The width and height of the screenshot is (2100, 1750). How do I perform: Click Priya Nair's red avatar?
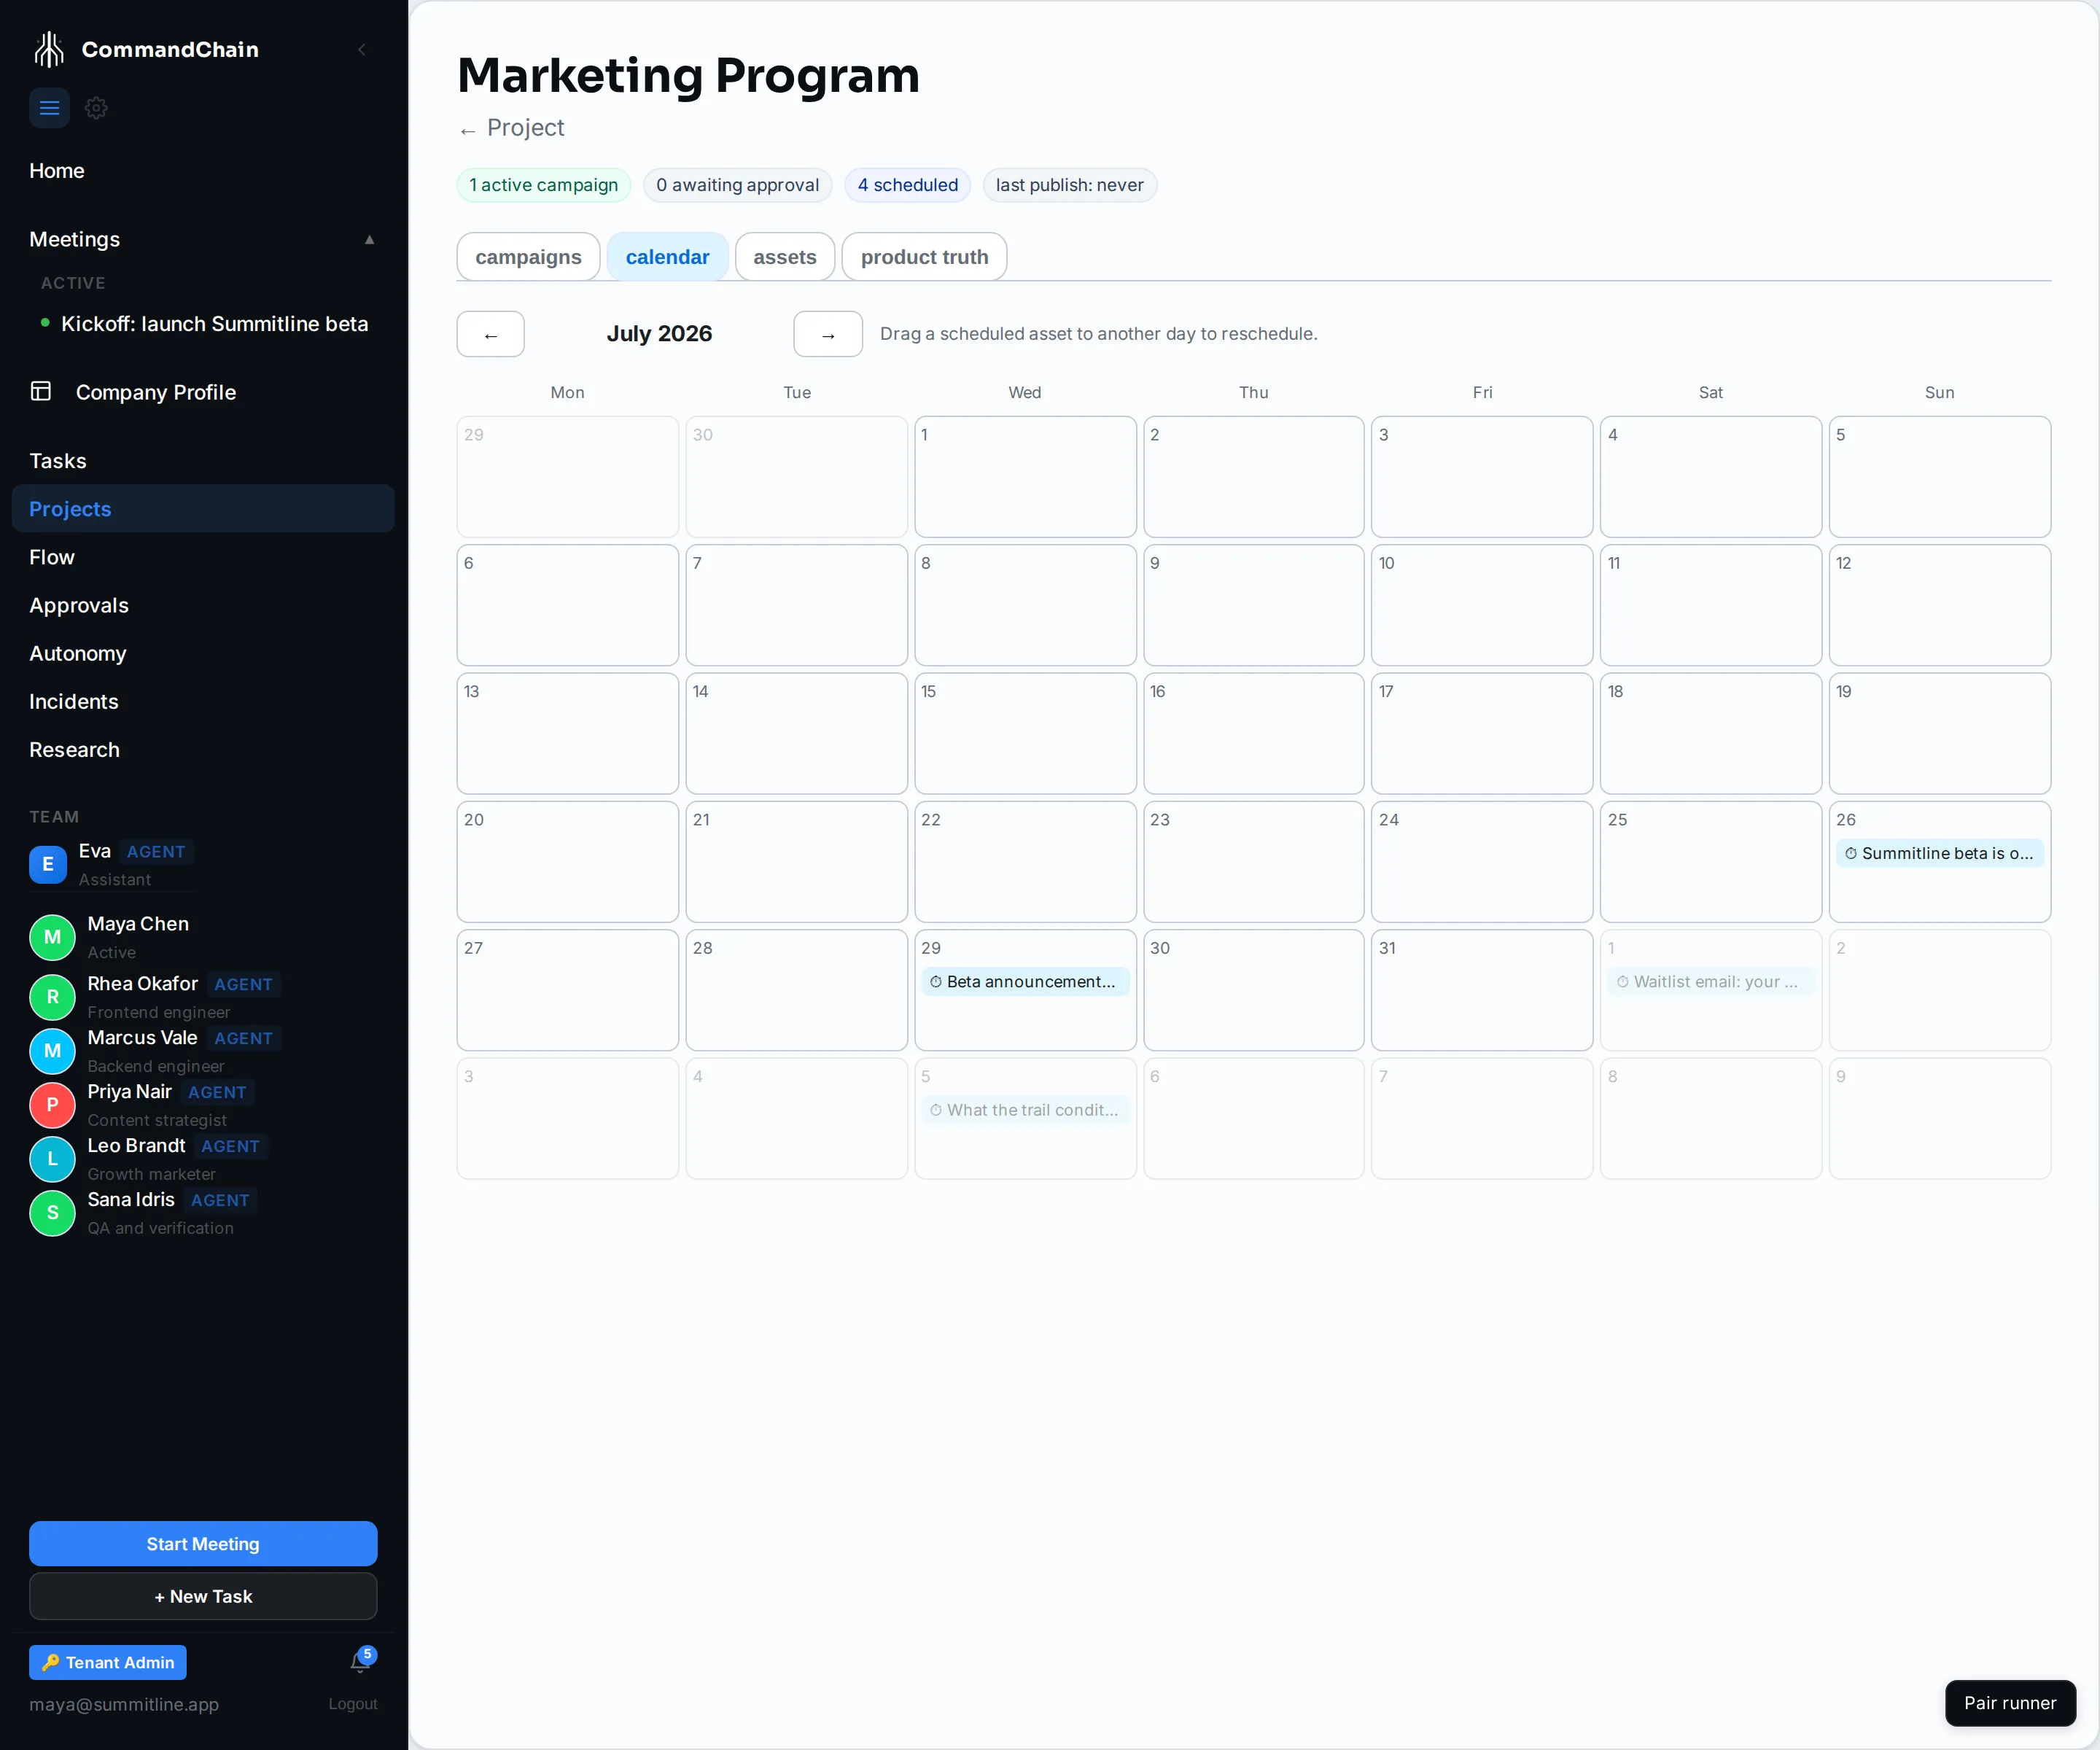pos(53,1105)
